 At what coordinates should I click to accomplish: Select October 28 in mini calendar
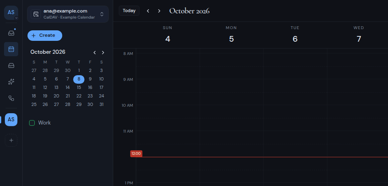67,104
